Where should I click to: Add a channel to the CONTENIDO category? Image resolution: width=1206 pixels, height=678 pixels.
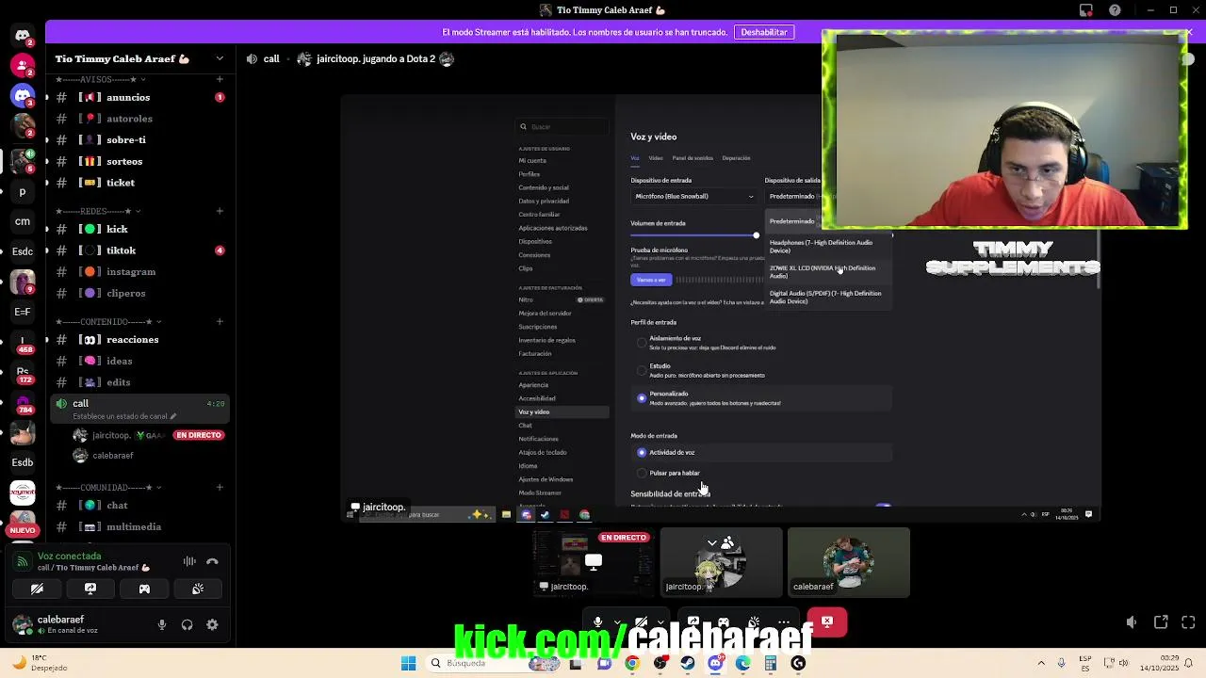[220, 321]
